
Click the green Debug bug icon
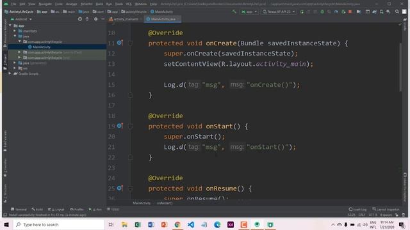pos(322,11)
